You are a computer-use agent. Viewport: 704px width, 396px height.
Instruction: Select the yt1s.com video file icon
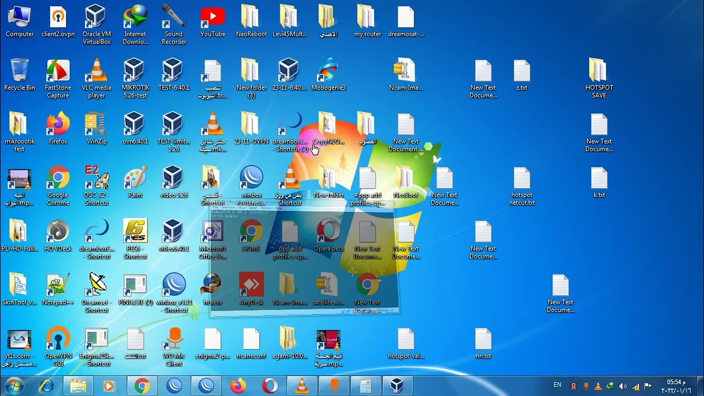pyautogui.click(x=19, y=347)
